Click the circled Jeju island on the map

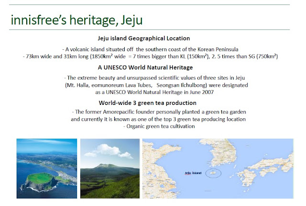tap(213, 173)
